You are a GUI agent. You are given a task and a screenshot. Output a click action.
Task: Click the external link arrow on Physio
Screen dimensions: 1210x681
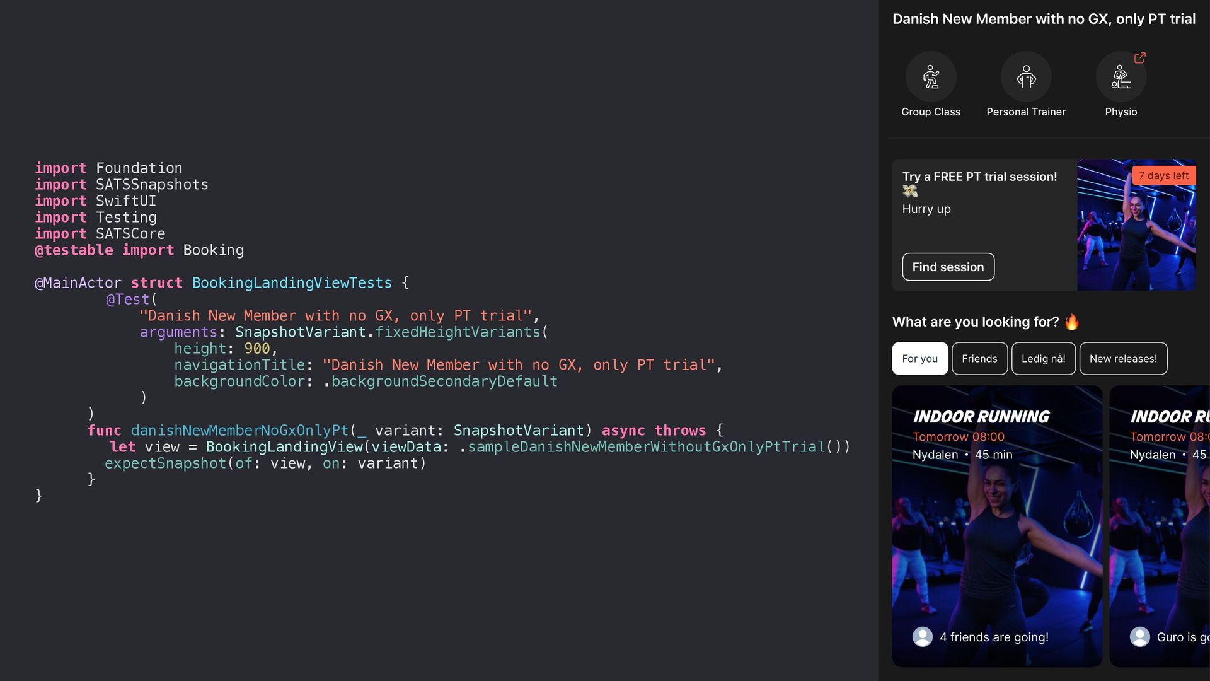pos(1139,58)
